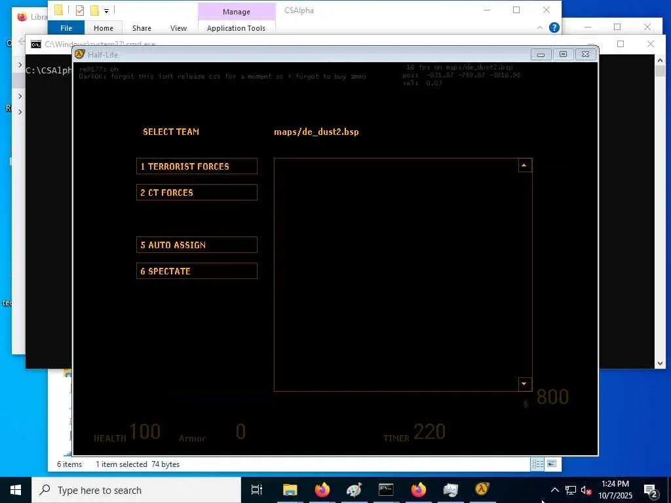The image size is (671, 503).
Task: Open the File tab in Explorer
Action: (66, 28)
